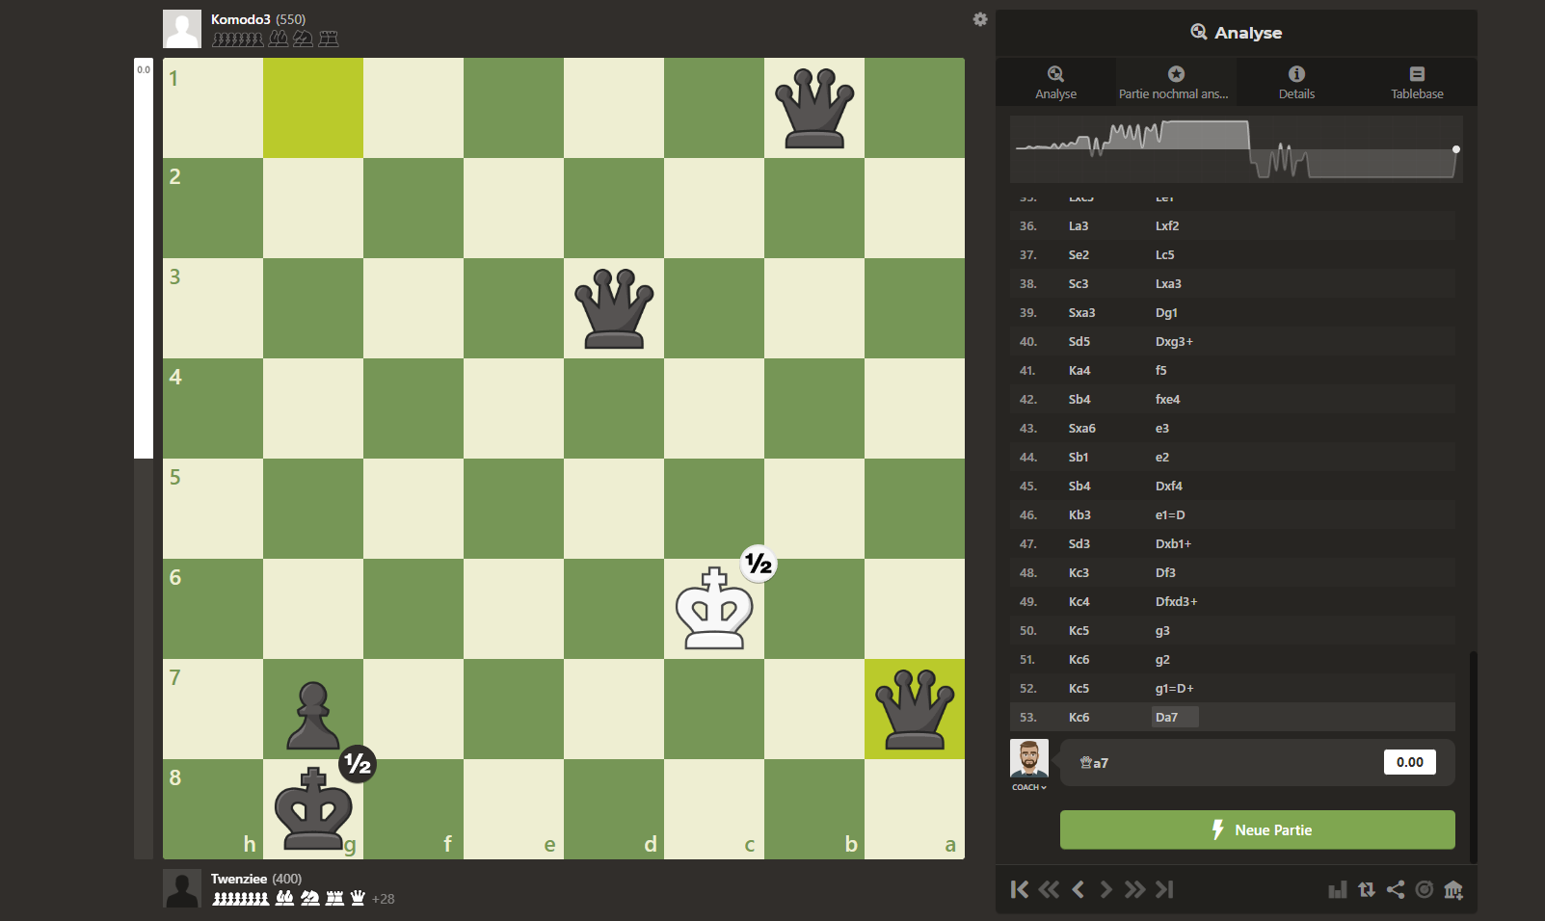1545x921 pixels.
Task: Jump to first move of game
Action: click(x=1019, y=889)
